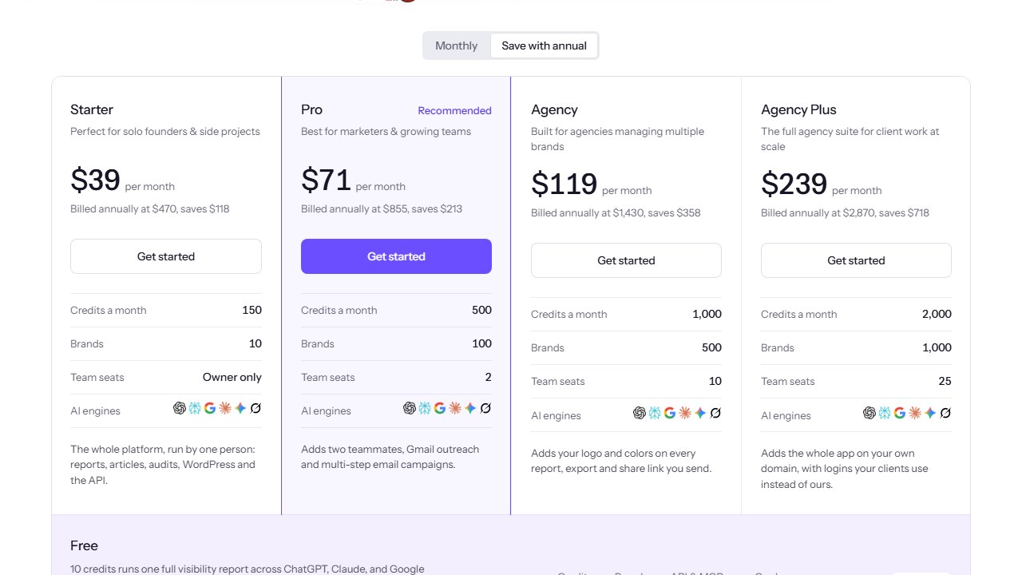The width and height of the screenshot is (1022, 575).
Task: Click the Perplexity icon in Agency Plus plan
Action: 885,413
